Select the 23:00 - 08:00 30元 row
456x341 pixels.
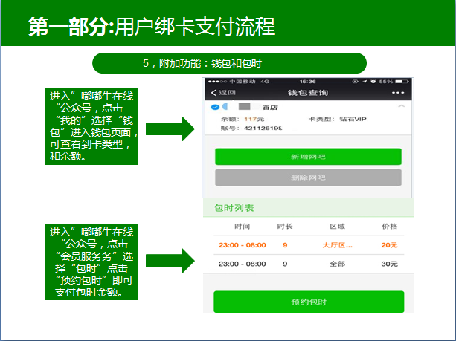coord(309,264)
